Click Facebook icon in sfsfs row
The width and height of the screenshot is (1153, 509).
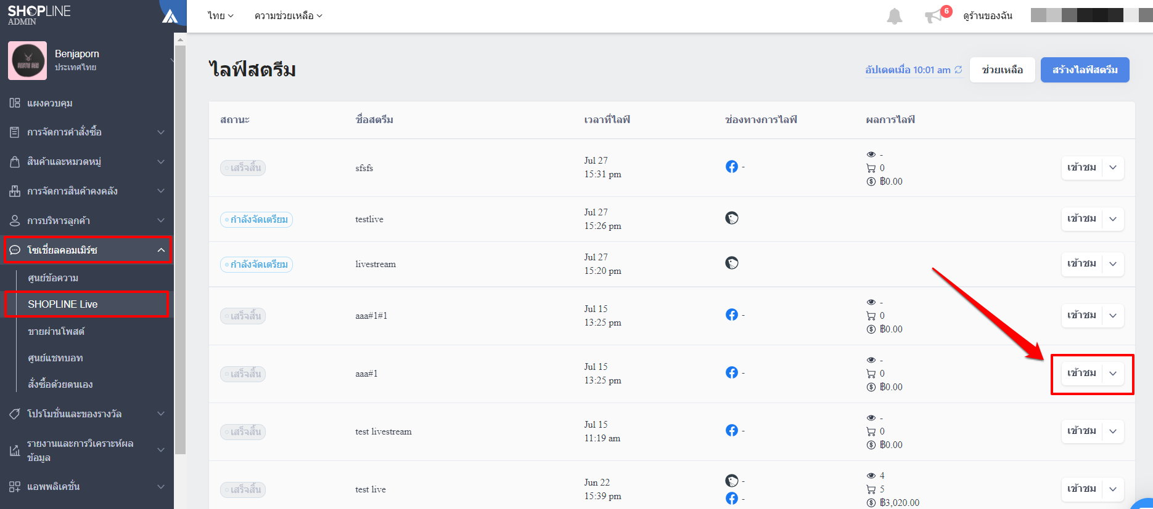point(732,167)
